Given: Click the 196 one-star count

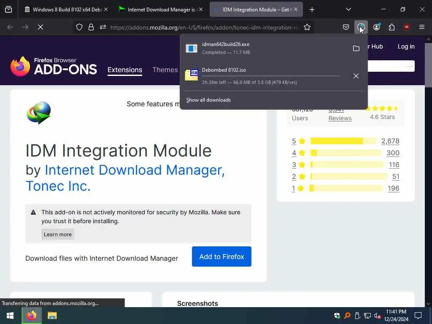Looking at the screenshot, I should coord(394,189).
